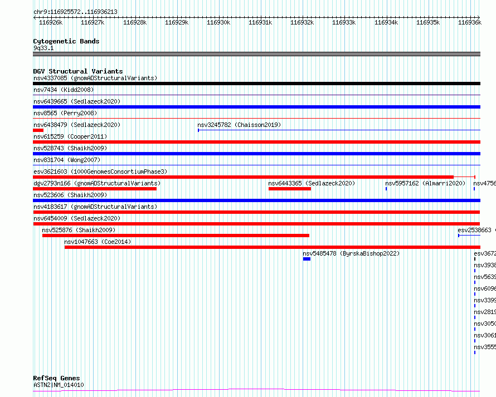Click the Cytogenetic Bands track title
The image size is (496, 397).
(x=66, y=41)
